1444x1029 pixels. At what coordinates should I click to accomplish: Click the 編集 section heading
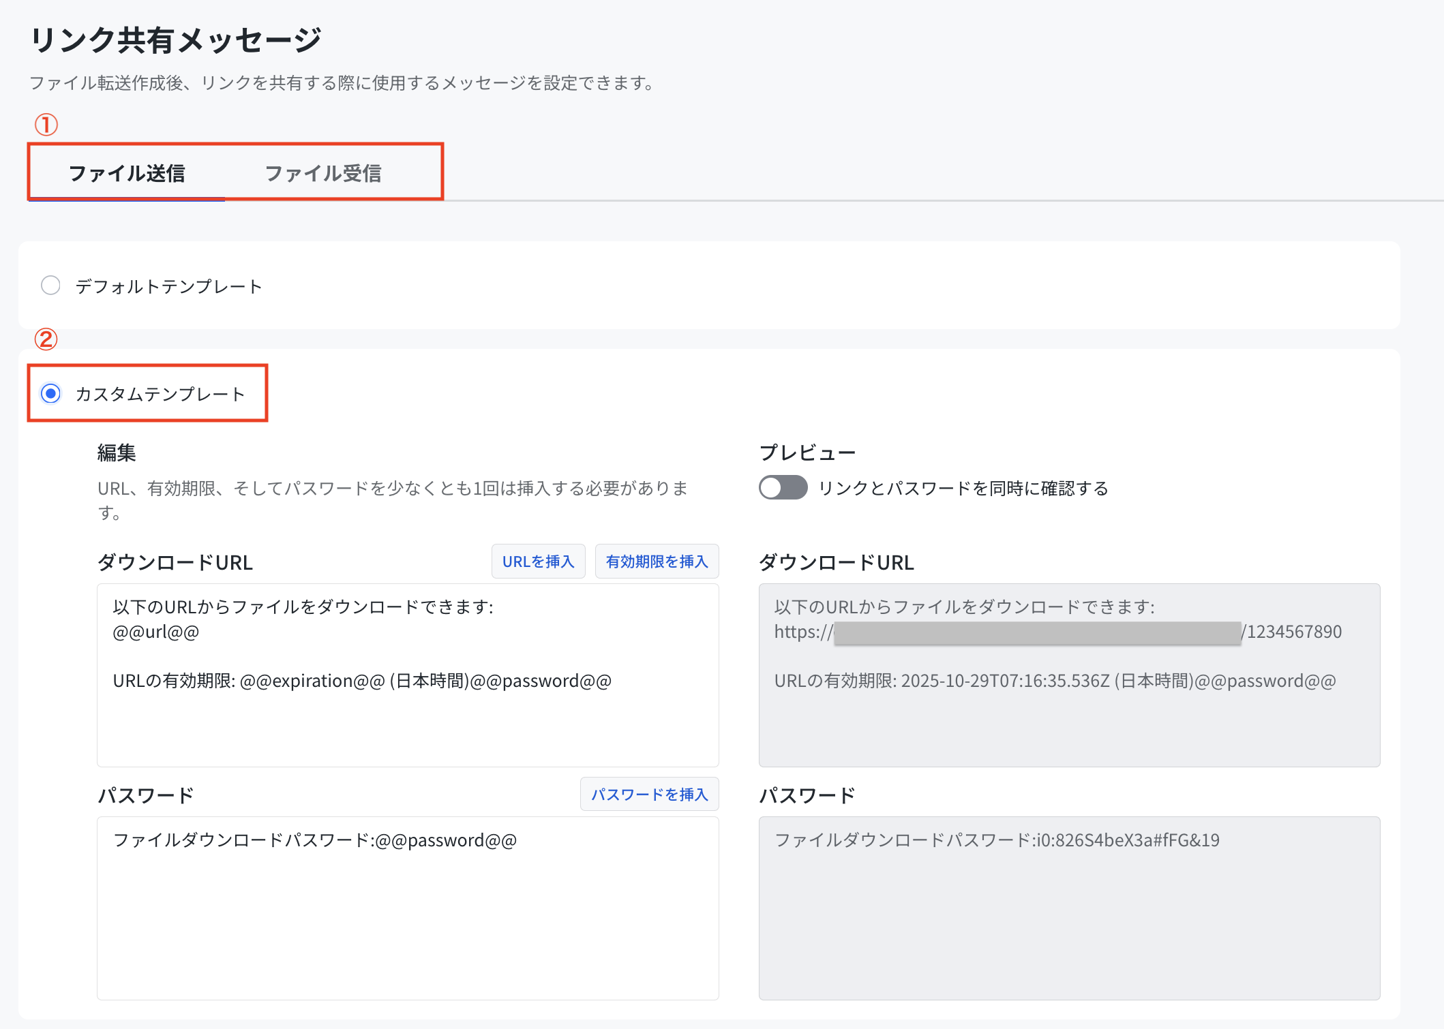(x=117, y=452)
